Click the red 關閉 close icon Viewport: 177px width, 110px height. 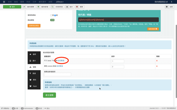tap(77, 7)
